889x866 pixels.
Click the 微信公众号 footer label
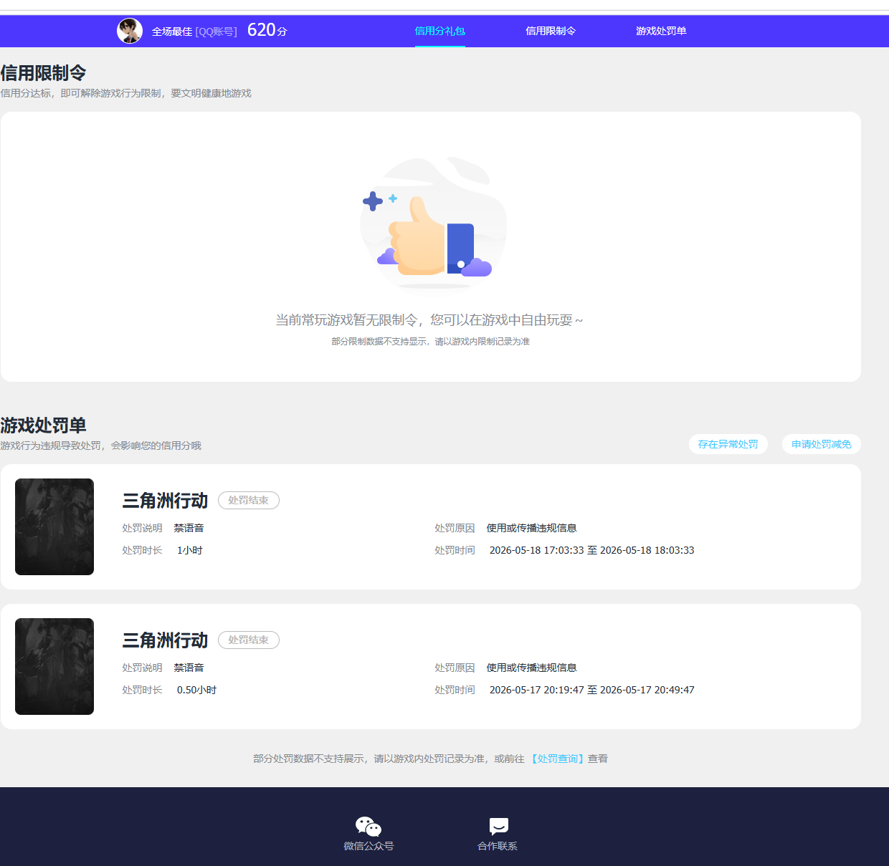(x=369, y=846)
